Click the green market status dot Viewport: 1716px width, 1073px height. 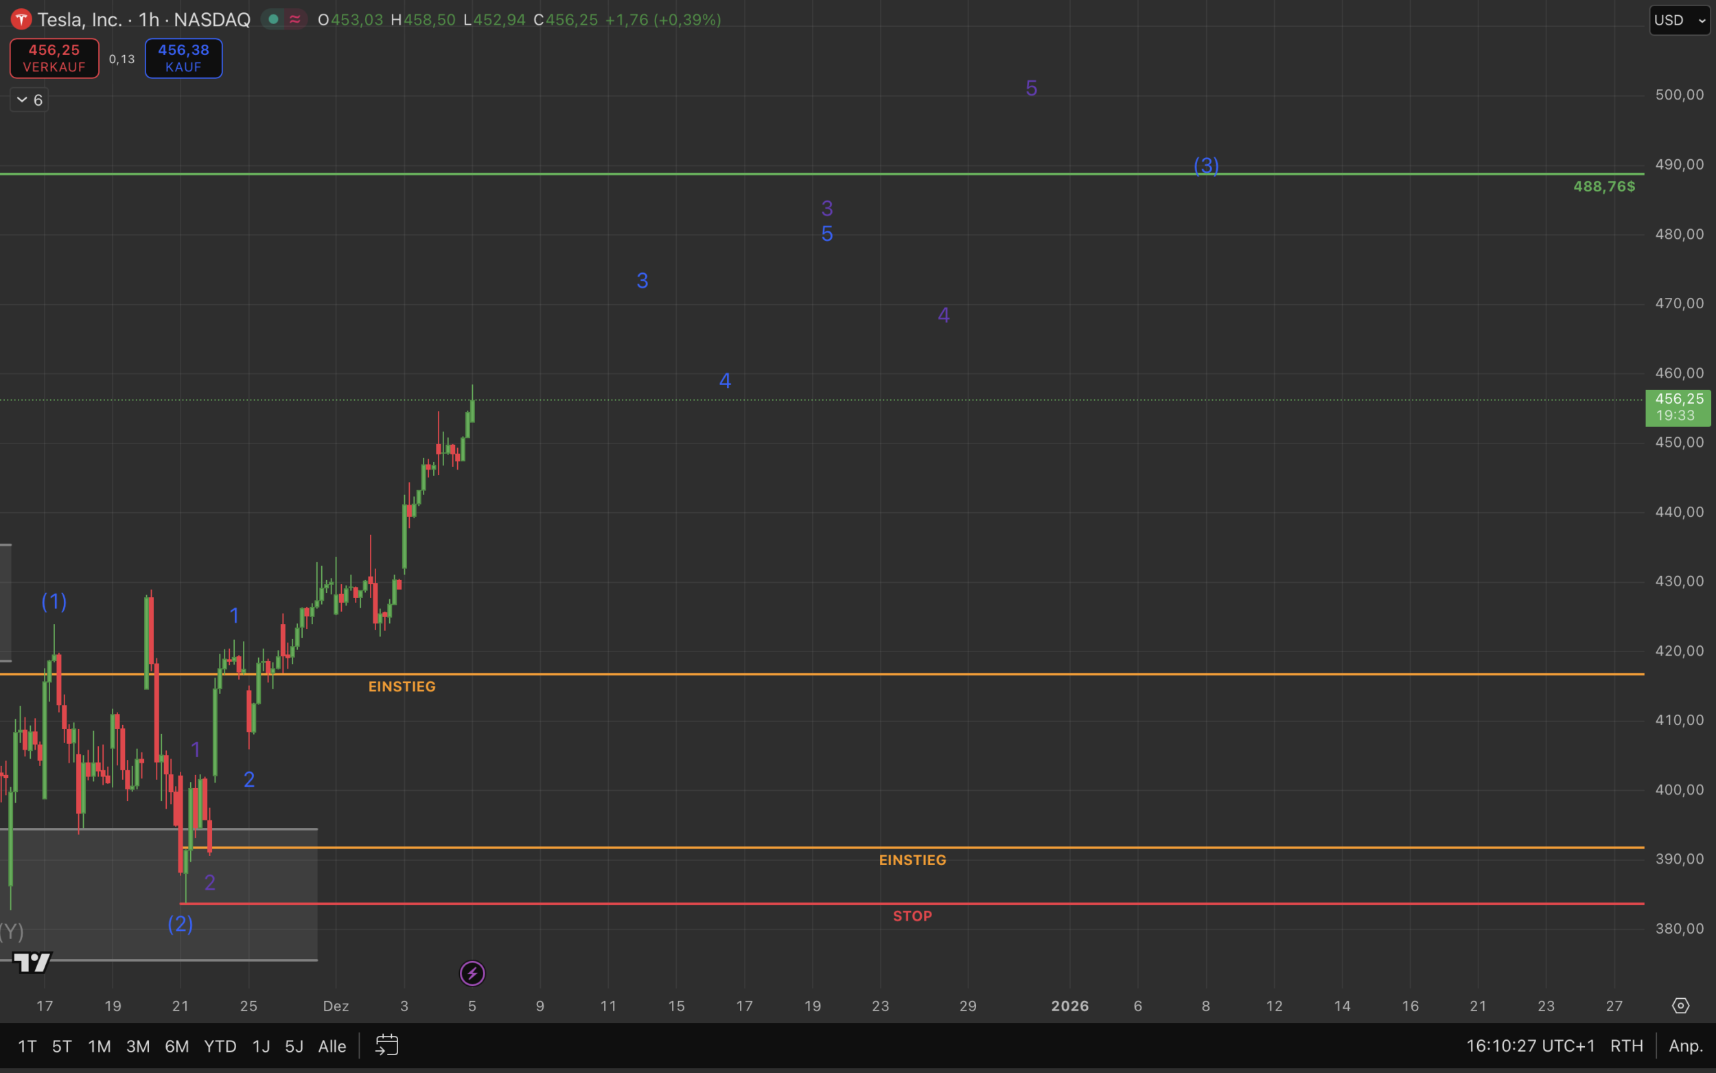click(x=273, y=20)
